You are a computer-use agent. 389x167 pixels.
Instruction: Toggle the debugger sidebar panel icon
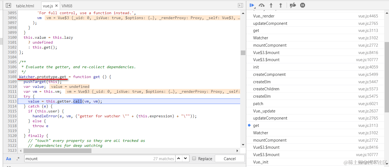pos(240,5)
